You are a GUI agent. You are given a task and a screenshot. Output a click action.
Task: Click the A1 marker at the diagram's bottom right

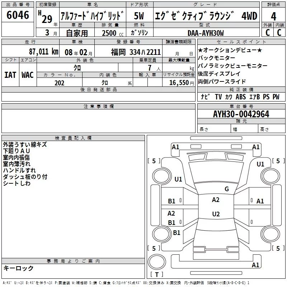[255, 265]
